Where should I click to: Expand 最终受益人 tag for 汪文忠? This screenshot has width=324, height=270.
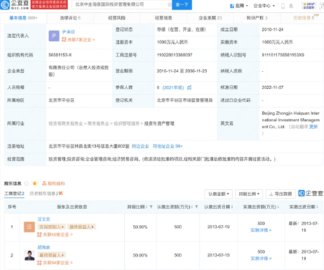click(81, 227)
